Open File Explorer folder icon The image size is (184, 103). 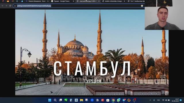click(x=82, y=100)
